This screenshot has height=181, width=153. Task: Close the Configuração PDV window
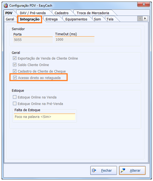coord(144,4)
